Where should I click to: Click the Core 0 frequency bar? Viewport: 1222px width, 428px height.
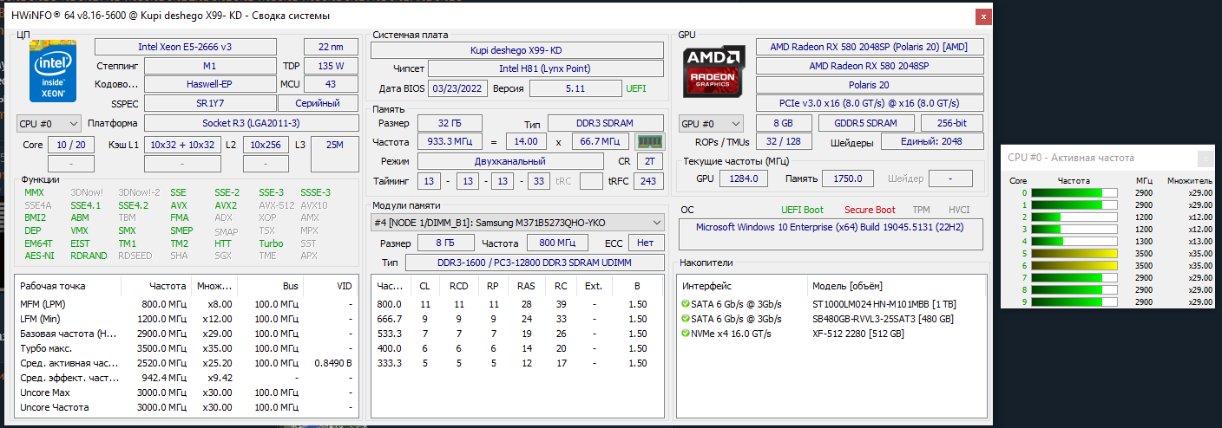[1074, 192]
